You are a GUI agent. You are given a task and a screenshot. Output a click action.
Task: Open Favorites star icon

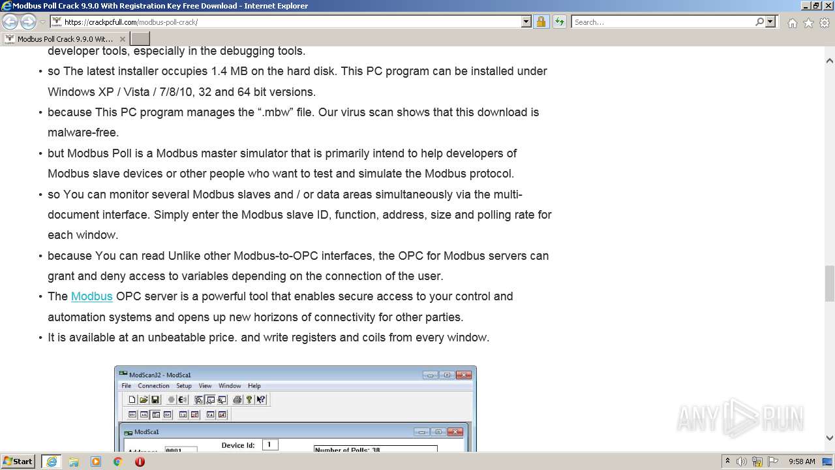pos(808,23)
